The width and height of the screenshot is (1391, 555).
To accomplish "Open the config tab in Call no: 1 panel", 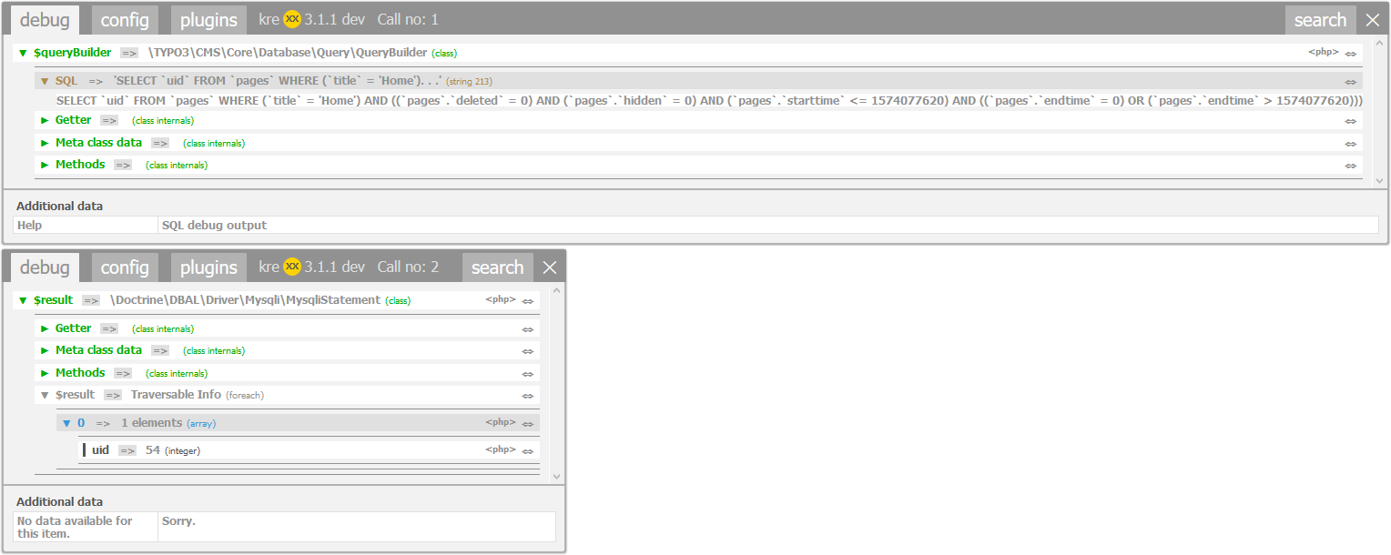I will pos(125,20).
